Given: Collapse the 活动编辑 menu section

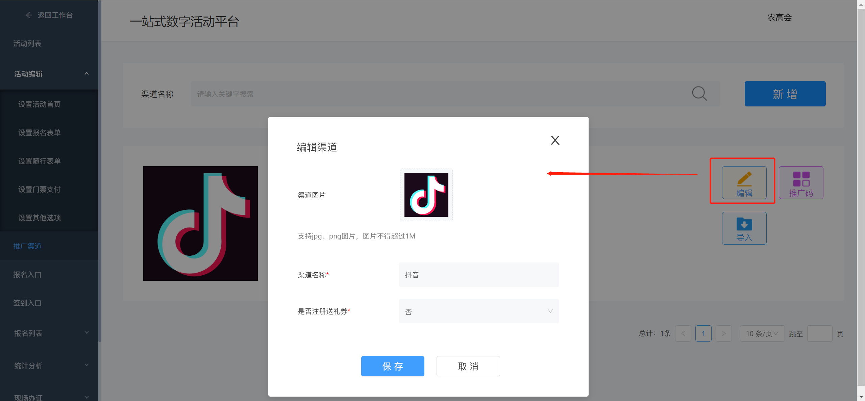Looking at the screenshot, I should point(49,74).
